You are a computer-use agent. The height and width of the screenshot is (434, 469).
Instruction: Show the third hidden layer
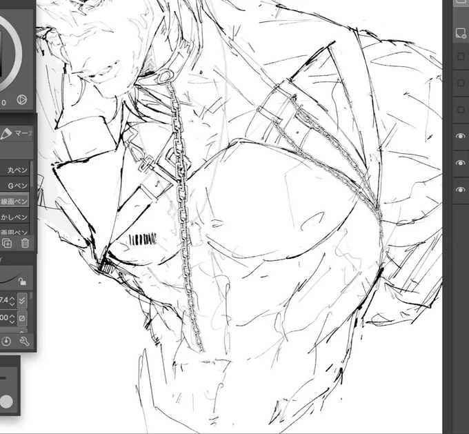point(461,110)
